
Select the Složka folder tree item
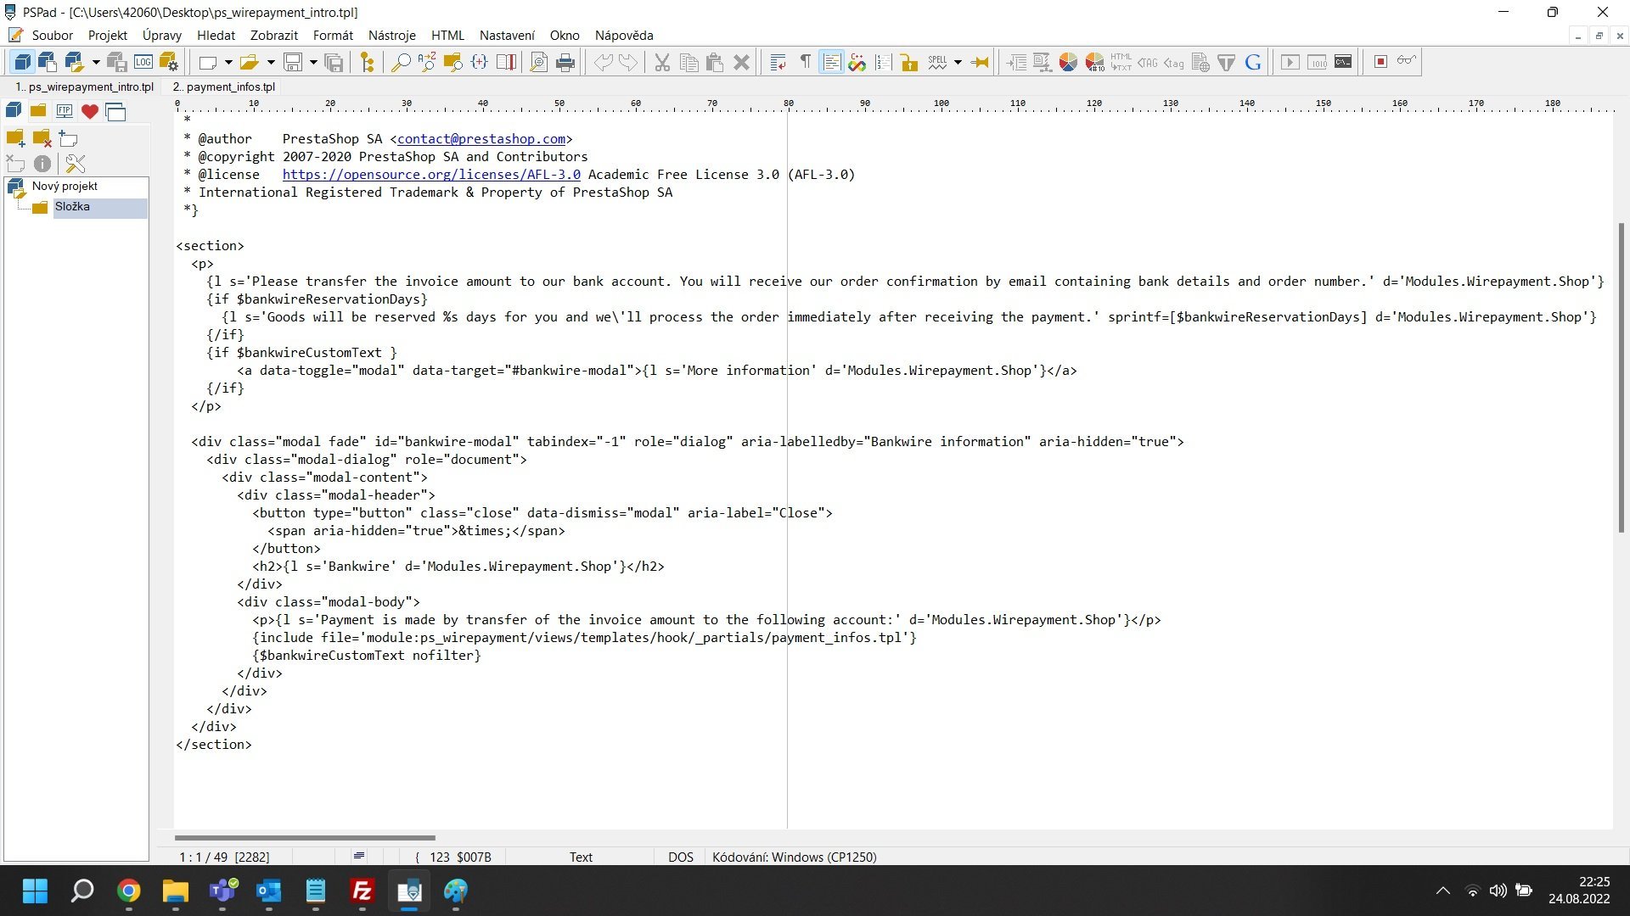72,207
